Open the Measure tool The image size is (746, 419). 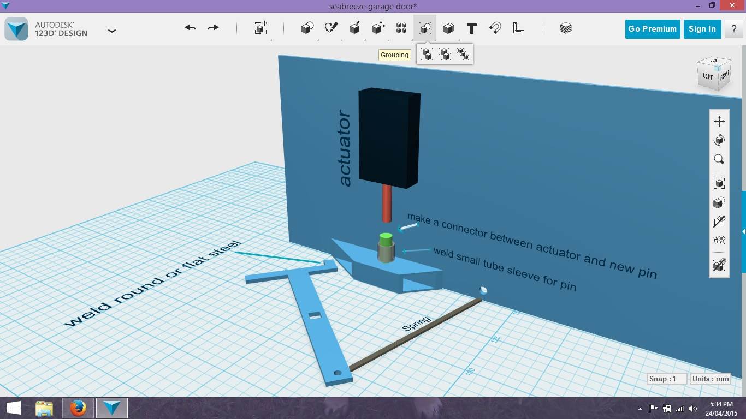tap(518, 28)
